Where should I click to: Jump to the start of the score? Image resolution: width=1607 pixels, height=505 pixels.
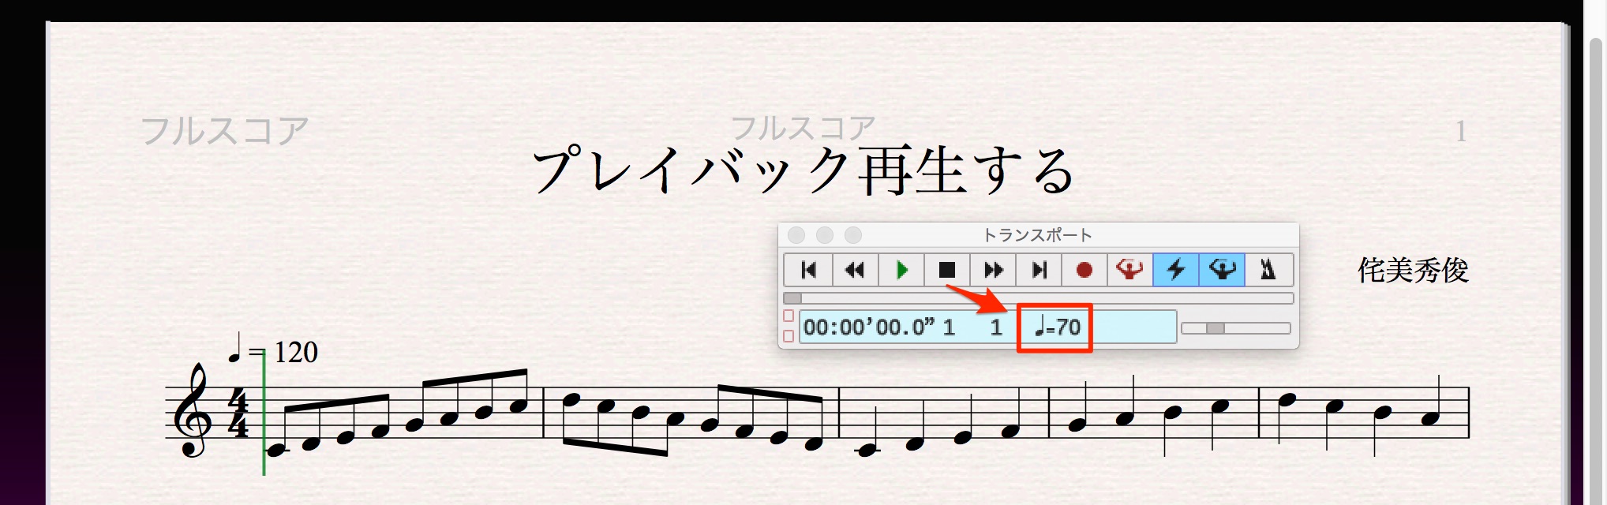808,270
